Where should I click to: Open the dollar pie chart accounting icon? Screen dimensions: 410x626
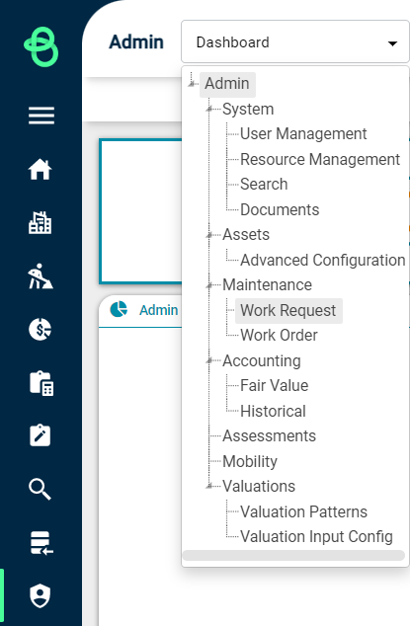40,330
